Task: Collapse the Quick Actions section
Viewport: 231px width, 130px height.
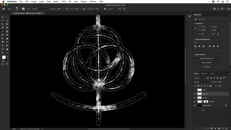Action: point(194,55)
